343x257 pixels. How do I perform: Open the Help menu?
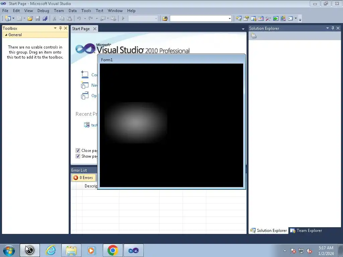[131, 10]
